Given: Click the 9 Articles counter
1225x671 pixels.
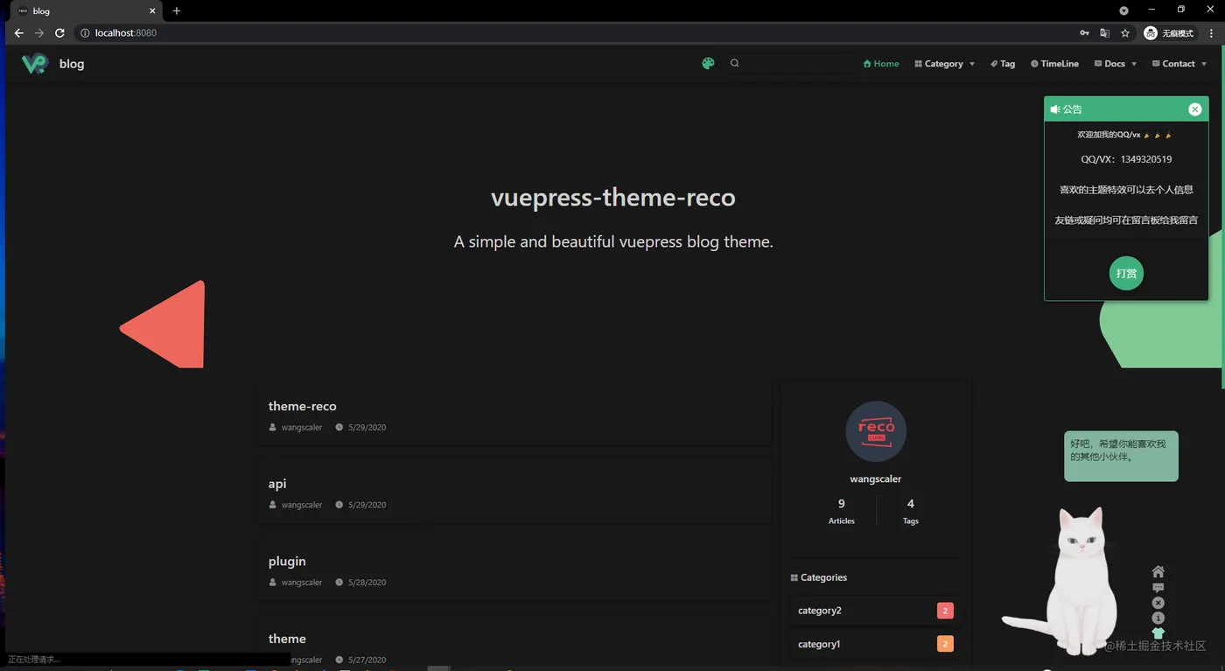Looking at the screenshot, I should pyautogui.click(x=842, y=511).
